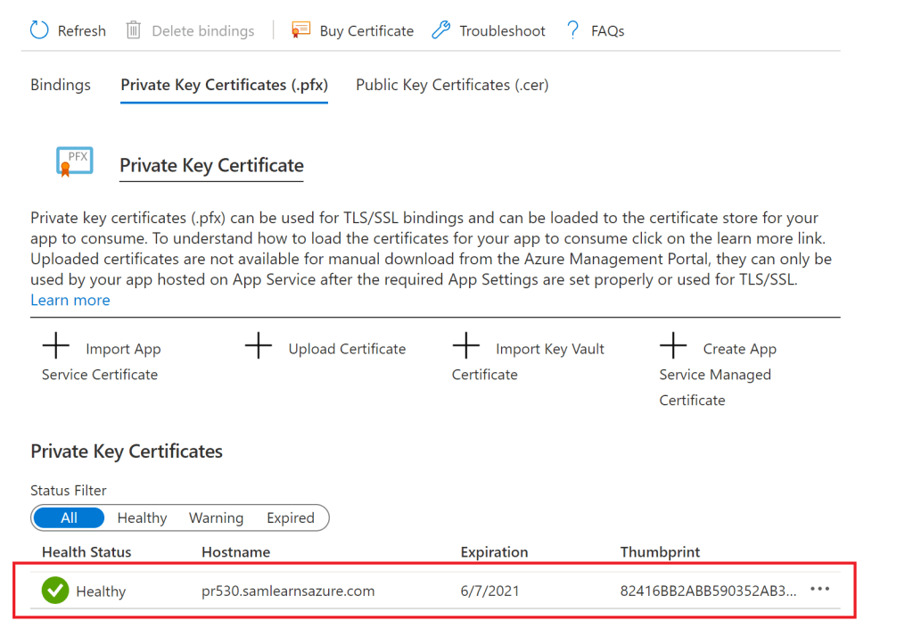Click the plus icon for Upload Certificate
The height and width of the screenshot is (629, 913).
click(259, 346)
